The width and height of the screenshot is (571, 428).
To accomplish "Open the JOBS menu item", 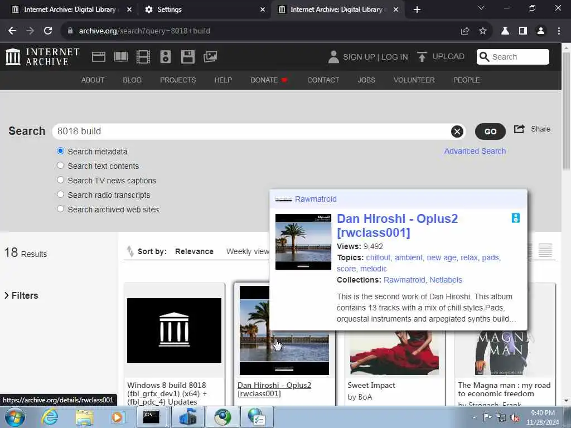I will pos(366,80).
